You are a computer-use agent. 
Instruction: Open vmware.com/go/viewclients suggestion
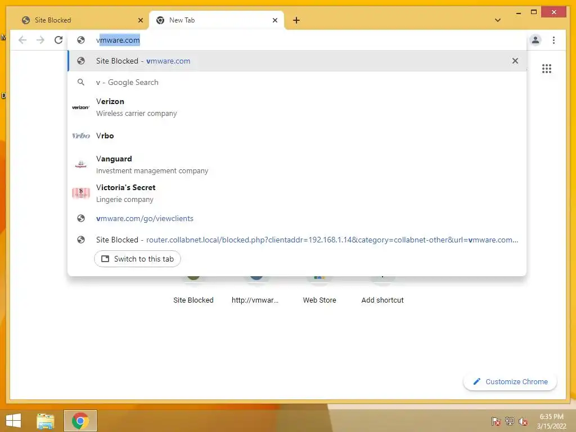pyautogui.click(x=297, y=219)
